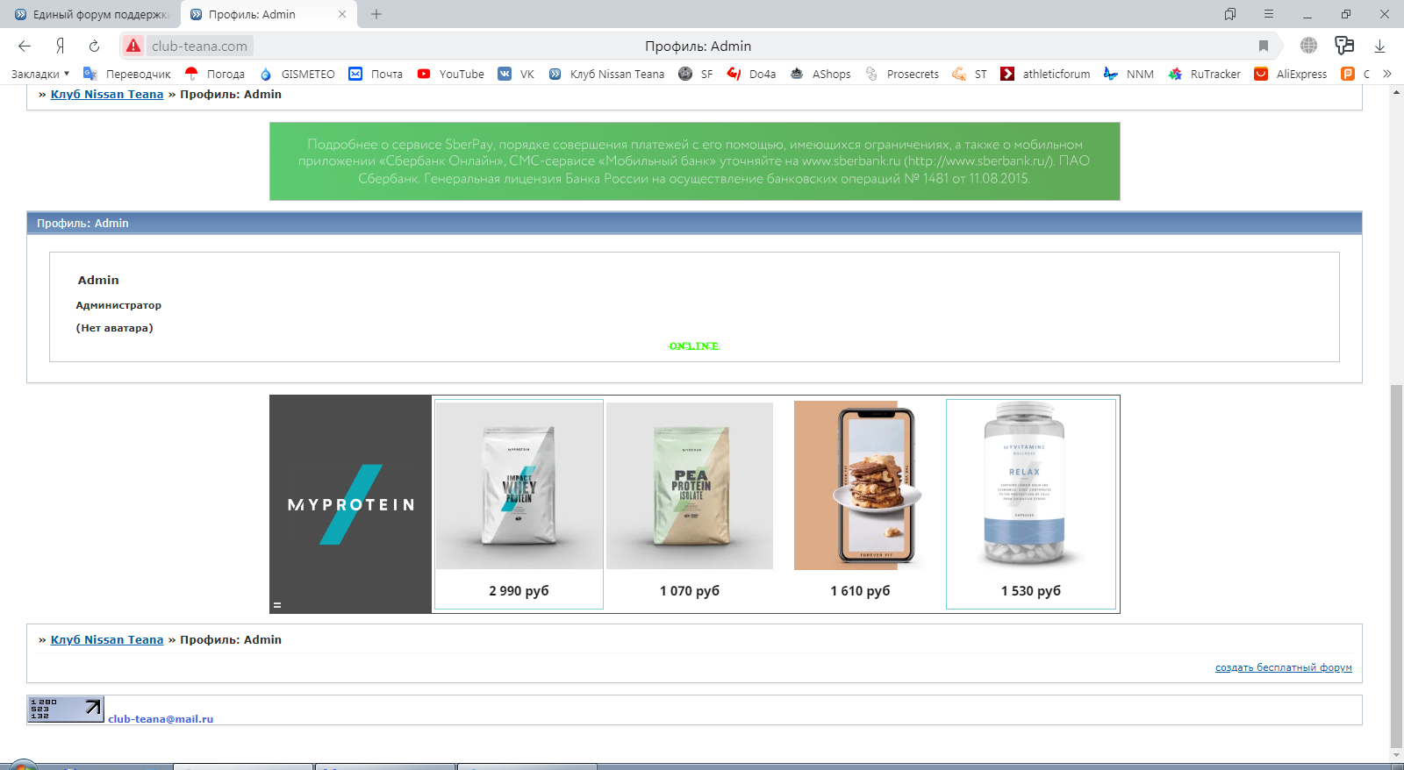Open the NNM bookmark

point(1129,74)
